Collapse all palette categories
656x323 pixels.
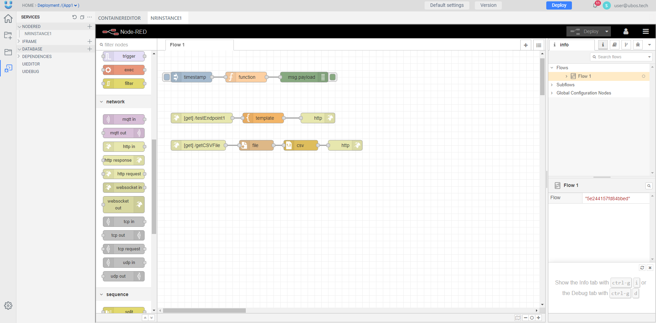tap(145, 318)
